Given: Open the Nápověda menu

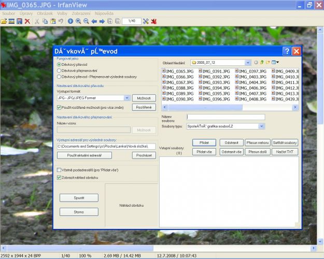Looking at the screenshot, I should tap(104, 13).
